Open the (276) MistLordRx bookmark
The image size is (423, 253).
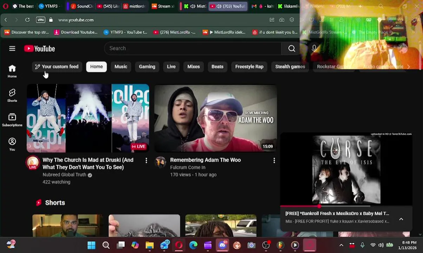click(x=174, y=32)
